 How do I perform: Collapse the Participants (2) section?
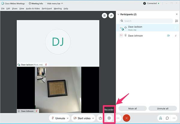118,14
